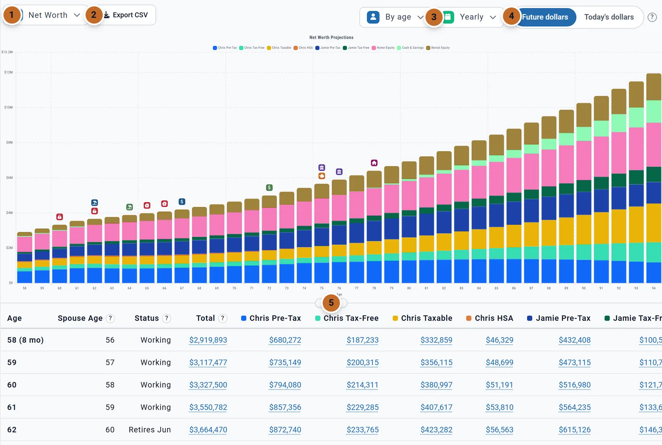Screen dimensions: 662x445
Task: Click the Chris Tax-Free column header
Action: click(347, 318)
